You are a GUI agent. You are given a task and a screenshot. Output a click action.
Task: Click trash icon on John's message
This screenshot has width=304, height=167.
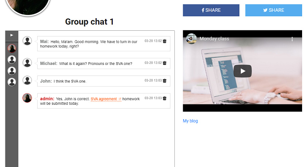tap(165, 80)
